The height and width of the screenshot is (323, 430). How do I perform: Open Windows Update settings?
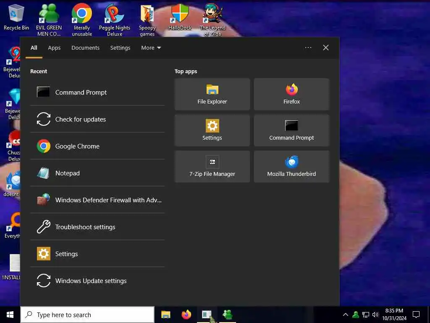[97, 281]
